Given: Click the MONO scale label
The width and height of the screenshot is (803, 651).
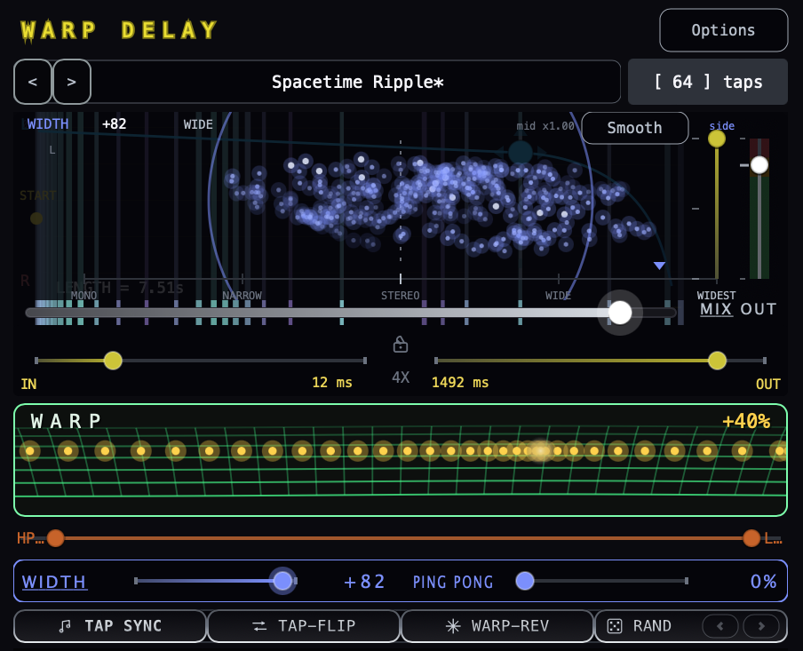Looking at the screenshot, I should [83, 296].
